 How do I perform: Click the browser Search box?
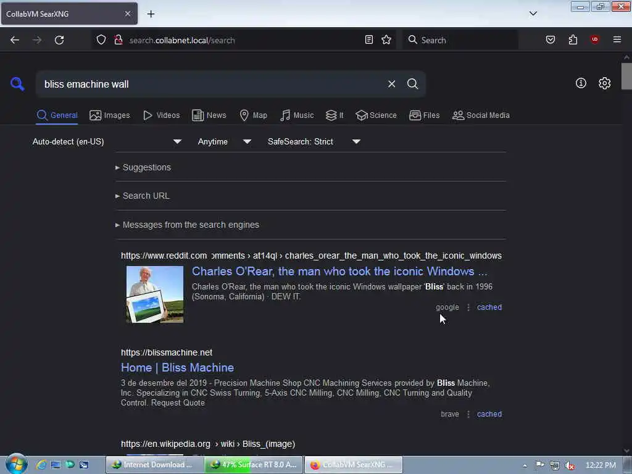click(460, 40)
